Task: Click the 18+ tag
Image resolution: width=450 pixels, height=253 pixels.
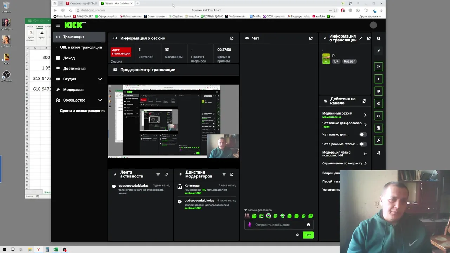Action: (336, 61)
